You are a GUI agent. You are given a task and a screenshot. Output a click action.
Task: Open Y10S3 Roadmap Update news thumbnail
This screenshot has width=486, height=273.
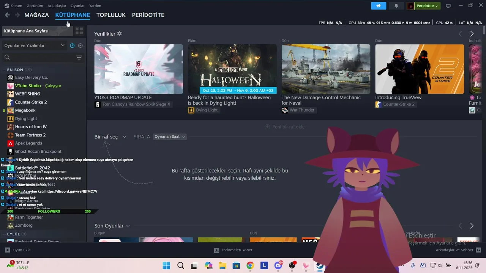pos(139,69)
